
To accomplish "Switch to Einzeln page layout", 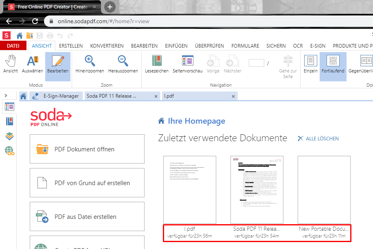I will point(310,64).
